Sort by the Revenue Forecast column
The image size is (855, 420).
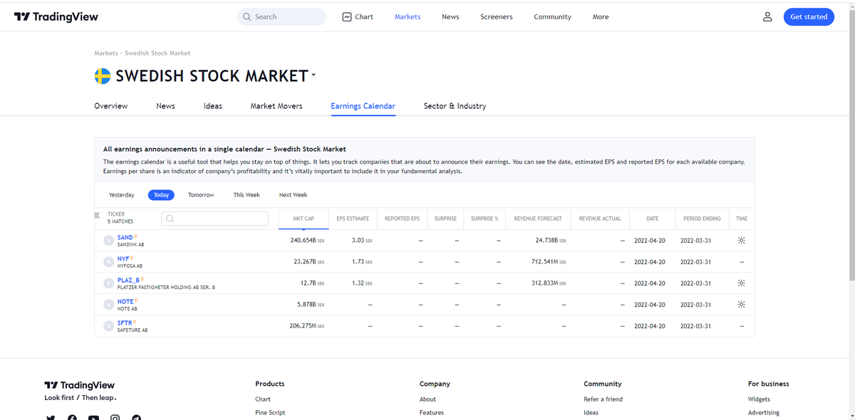[538, 219]
